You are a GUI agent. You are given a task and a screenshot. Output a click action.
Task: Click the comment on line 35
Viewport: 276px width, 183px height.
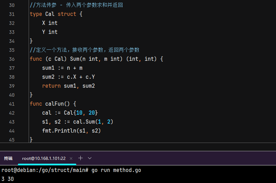point(84,50)
